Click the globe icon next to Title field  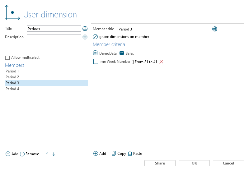(x=85, y=29)
